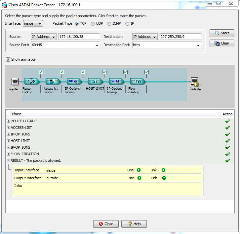Click the Route Lookup phase icon
Viewport: 240px width, 234px height.
32,81
